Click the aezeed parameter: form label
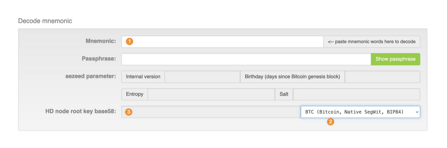 (x=90, y=76)
